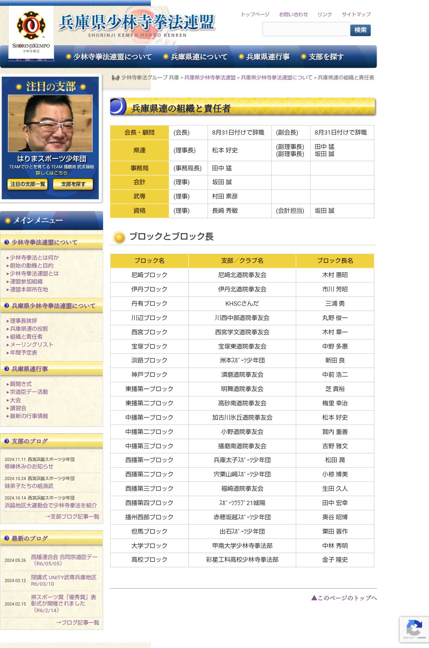The width and height of the screenshot is (429, 648).
Task: Click the 長崎 秀敏 table cell
Action: [240, 210]
